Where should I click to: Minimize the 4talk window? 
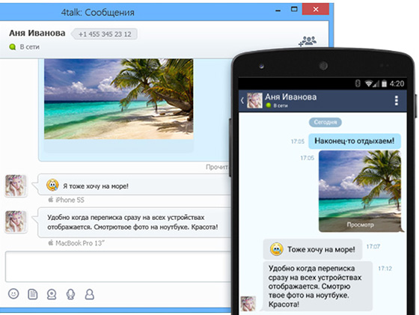coord(278,10)
